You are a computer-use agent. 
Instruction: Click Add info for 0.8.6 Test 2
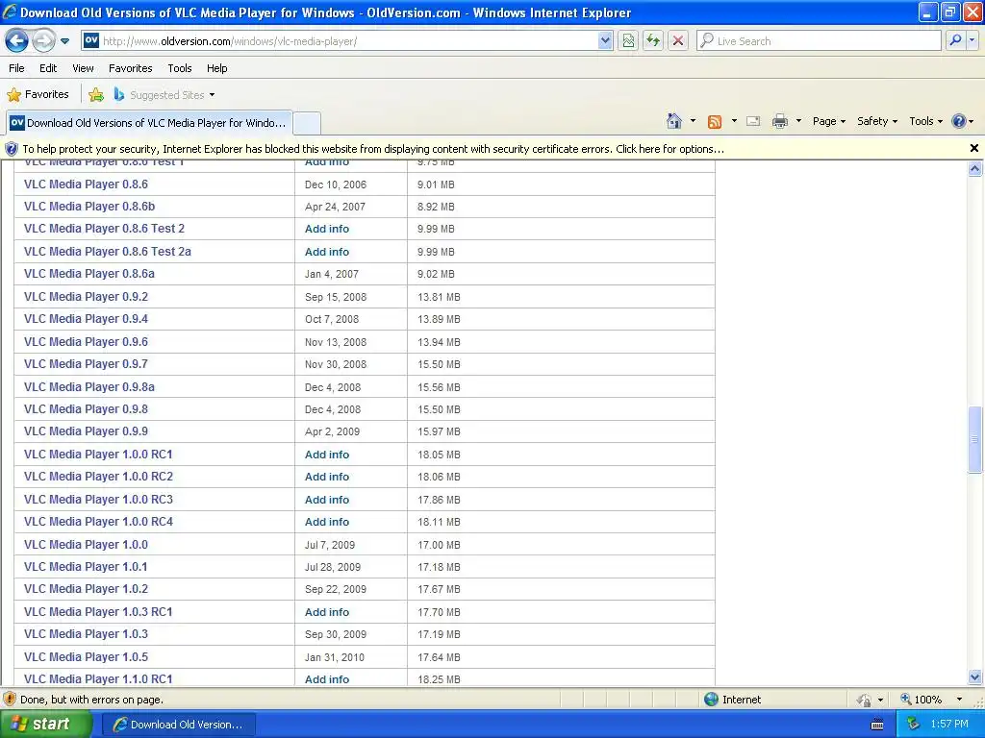click(327, 229)
